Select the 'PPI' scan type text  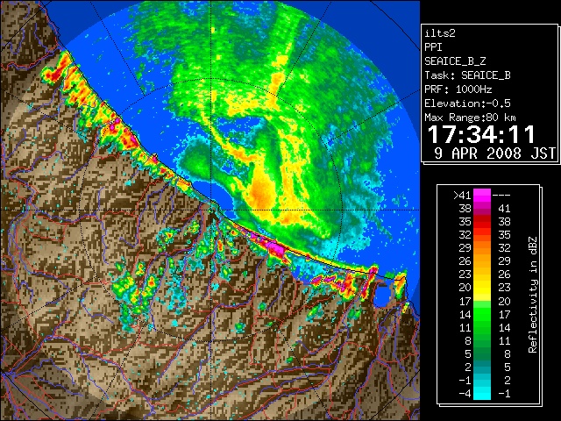pyautogui.click(x=433, y=47)
